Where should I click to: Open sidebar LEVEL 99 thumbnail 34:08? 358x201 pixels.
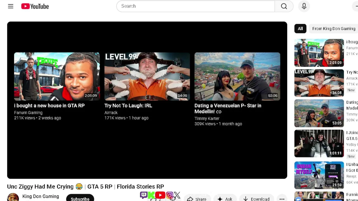coord(319,83)
